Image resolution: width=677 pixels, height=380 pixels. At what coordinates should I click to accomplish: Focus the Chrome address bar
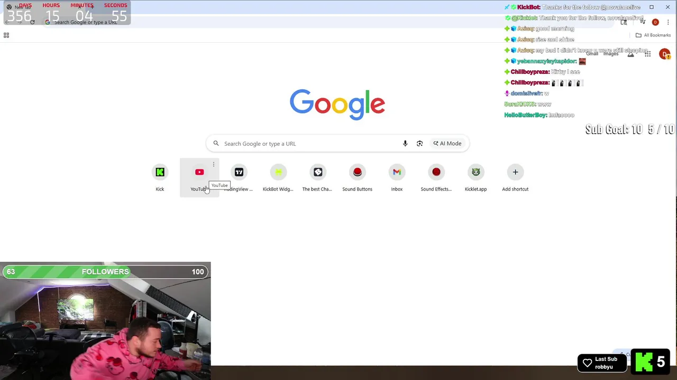point(328,22)
